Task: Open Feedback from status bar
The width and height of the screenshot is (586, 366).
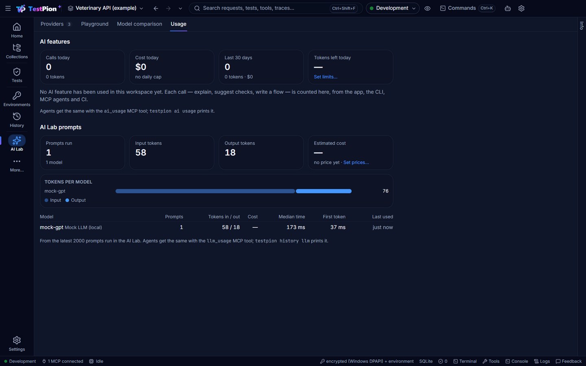Action: (569, 361)
